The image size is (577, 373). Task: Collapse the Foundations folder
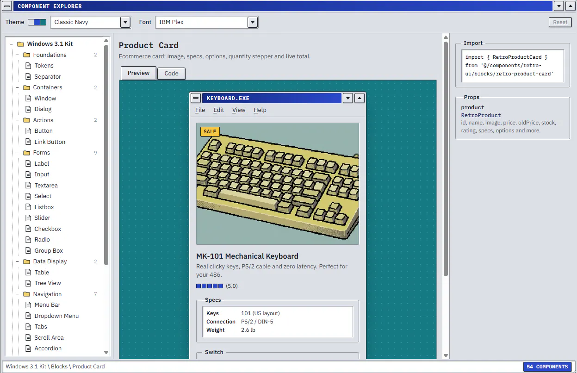click(17, 55)
